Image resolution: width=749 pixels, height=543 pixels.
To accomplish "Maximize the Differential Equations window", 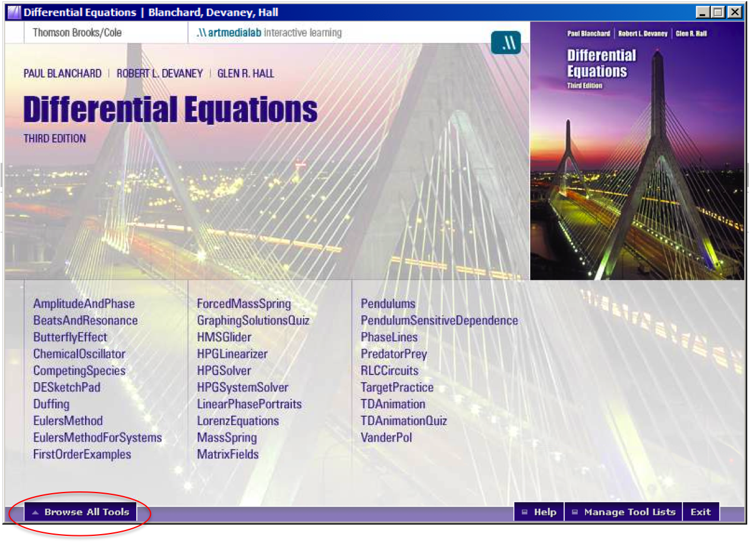I will tap(718, 12).
